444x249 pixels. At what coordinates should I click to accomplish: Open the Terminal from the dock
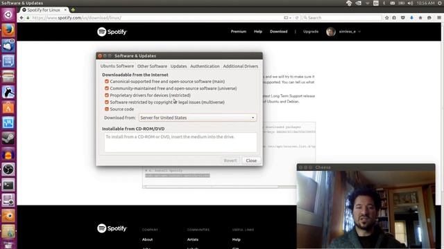pyautogui.click(x=8, y=185)
